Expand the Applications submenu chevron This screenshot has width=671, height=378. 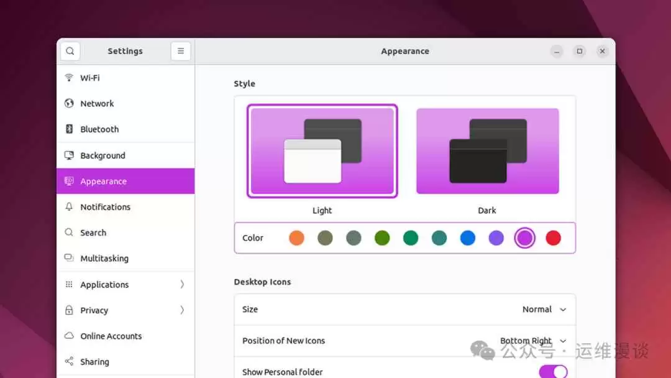tap(182, 284)
